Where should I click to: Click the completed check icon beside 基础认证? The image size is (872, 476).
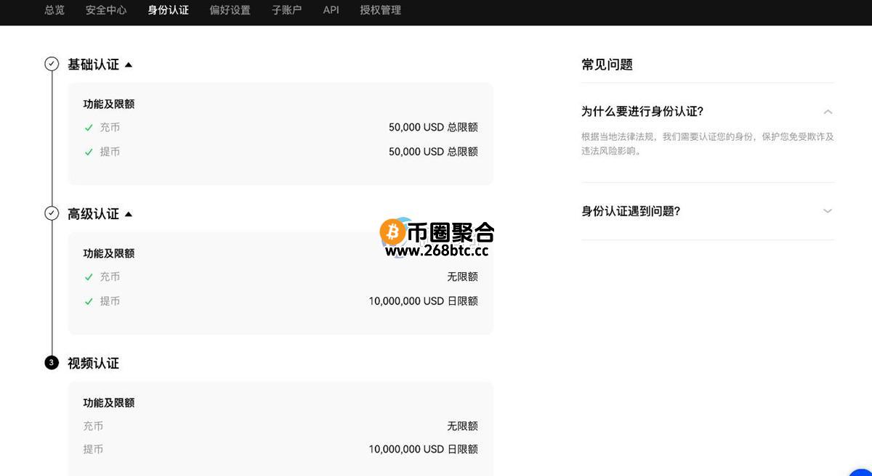[x=51, y=63]
